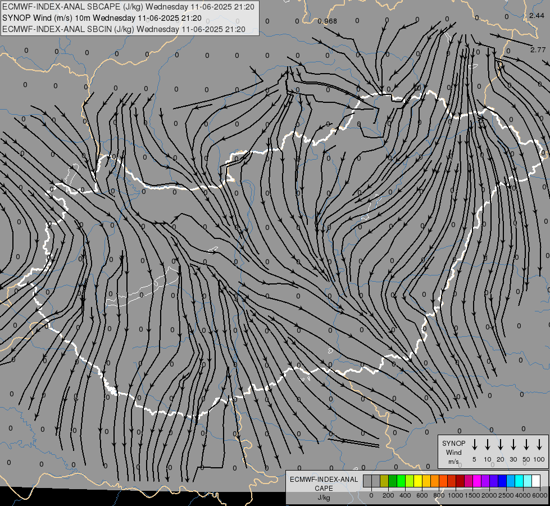Click the 10 speed label in wind legend
This screenshot has height=506, width=550.
(488, 459)
